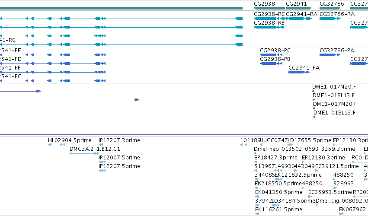368x216 pixels.
Task: Click the EK041350.5prime EST label
Action: [278, 192]
